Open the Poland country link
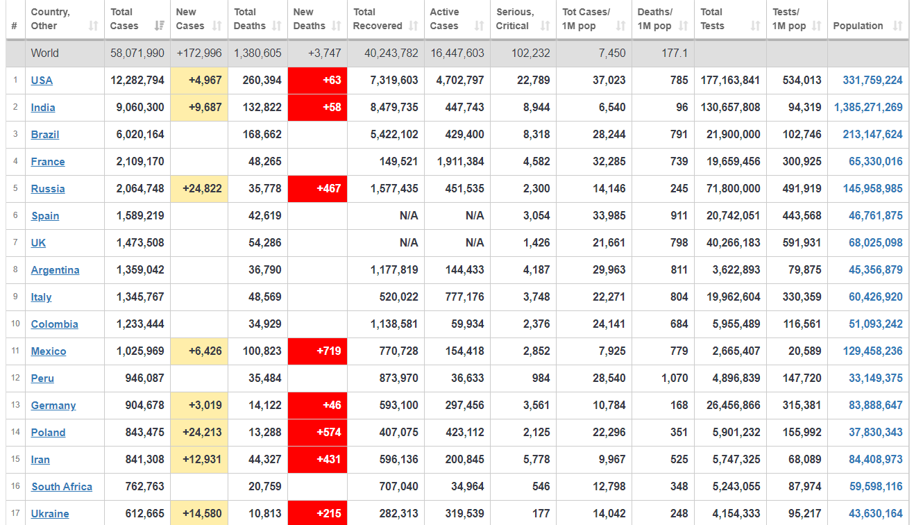 (49, 433)
